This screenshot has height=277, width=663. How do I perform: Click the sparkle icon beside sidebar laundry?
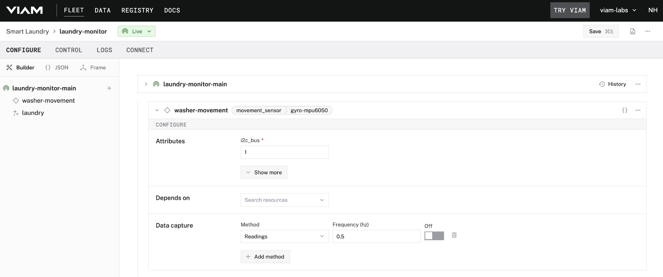[x=16, y=113]
